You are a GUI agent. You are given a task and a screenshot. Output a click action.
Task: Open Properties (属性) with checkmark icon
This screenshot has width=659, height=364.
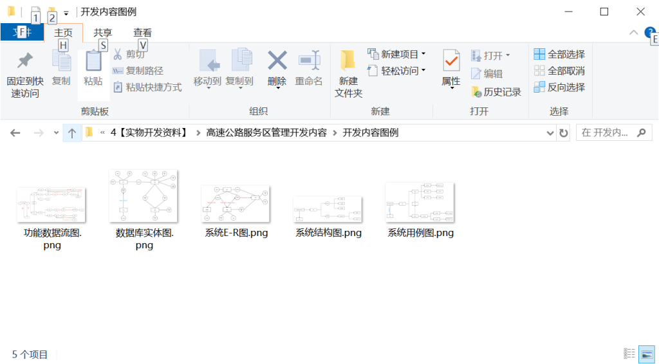point(451,61)
